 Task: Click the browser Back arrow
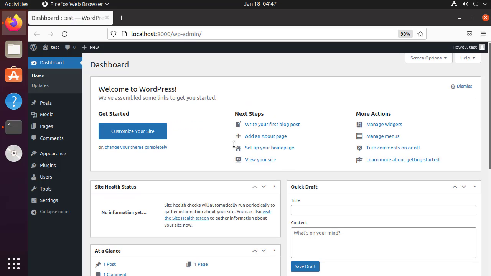click(36, 34)
